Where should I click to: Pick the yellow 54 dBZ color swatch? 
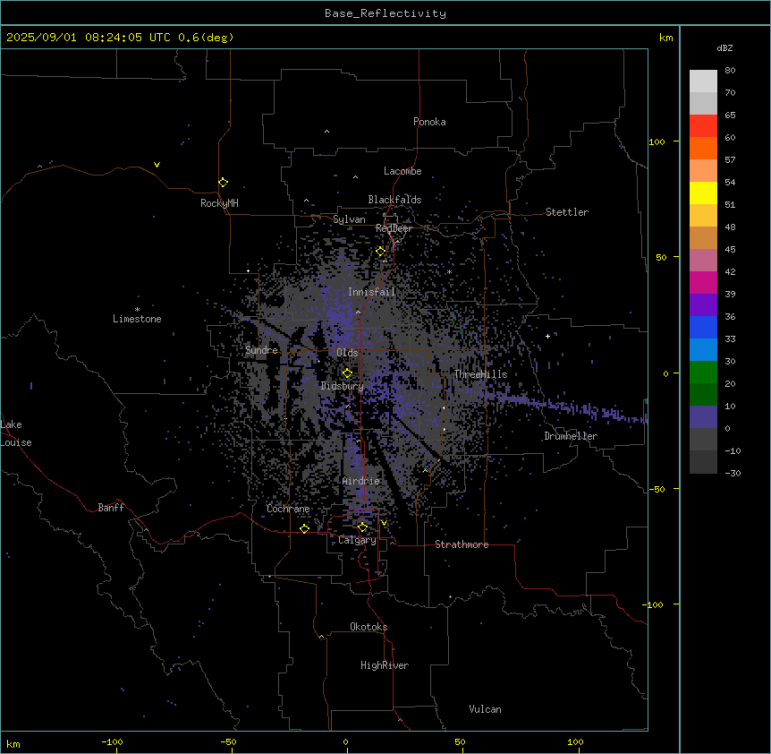(703, 193)
